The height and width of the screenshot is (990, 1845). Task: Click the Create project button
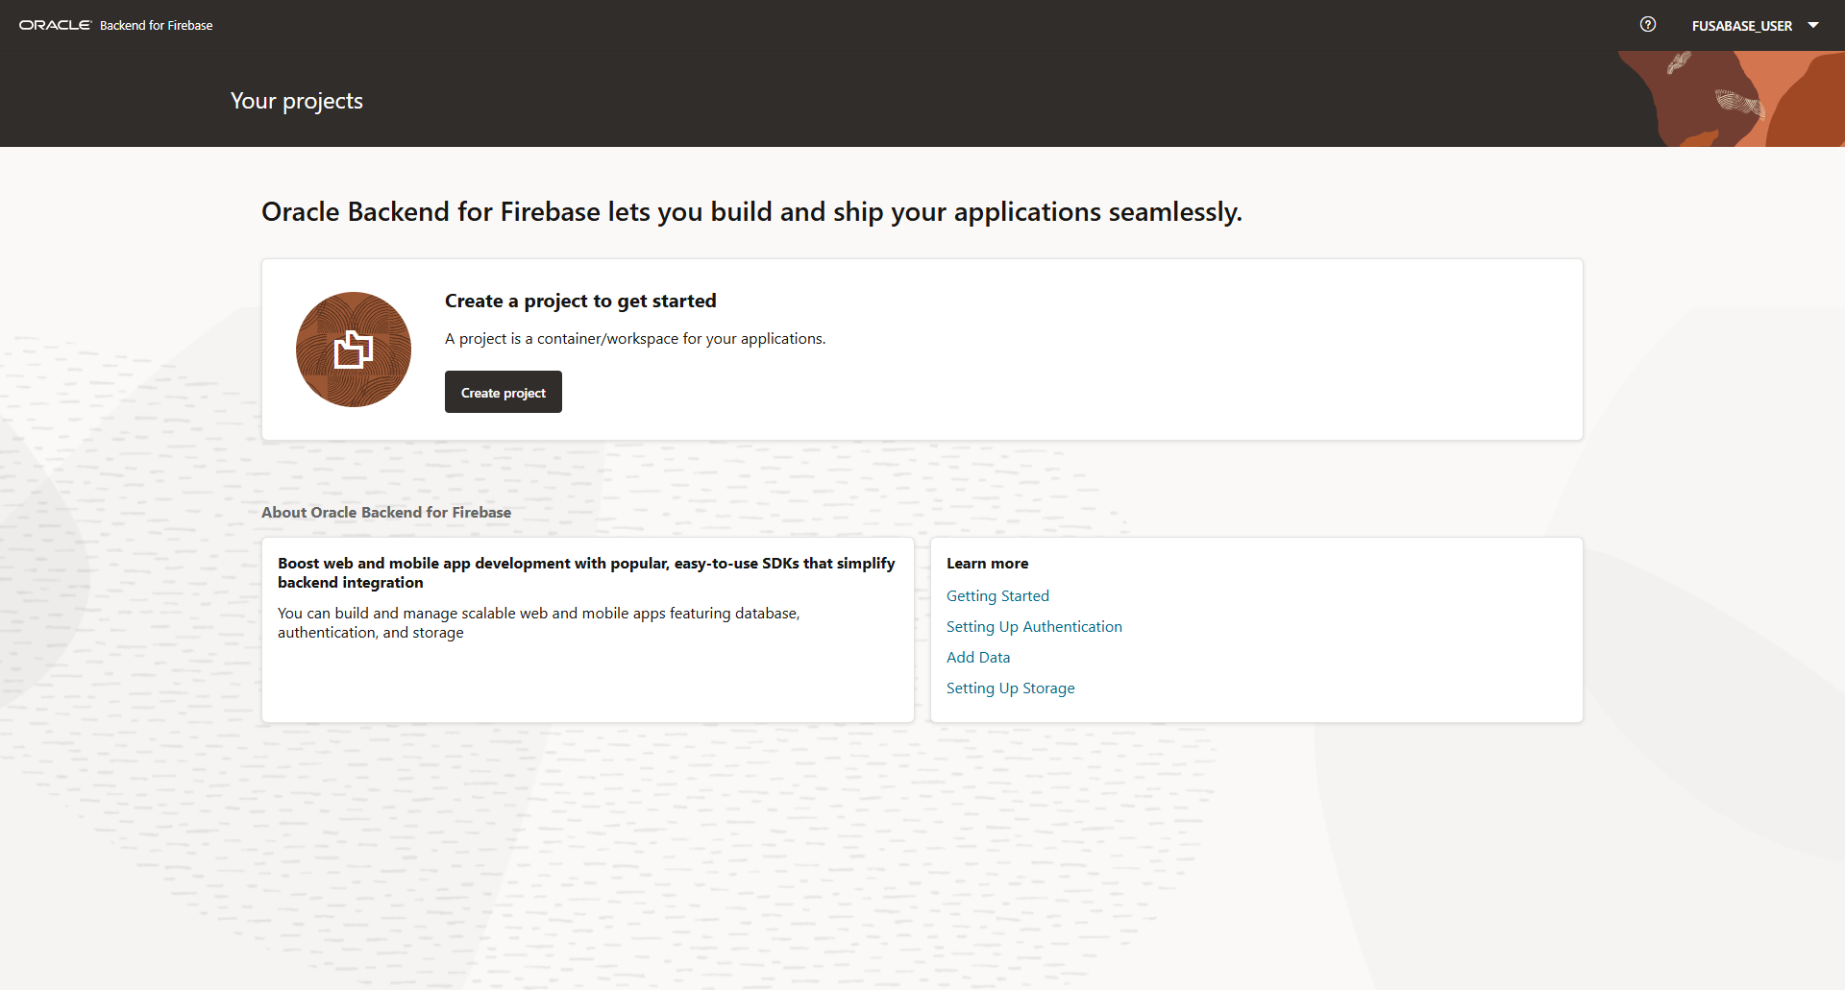(x=504, y=392)
